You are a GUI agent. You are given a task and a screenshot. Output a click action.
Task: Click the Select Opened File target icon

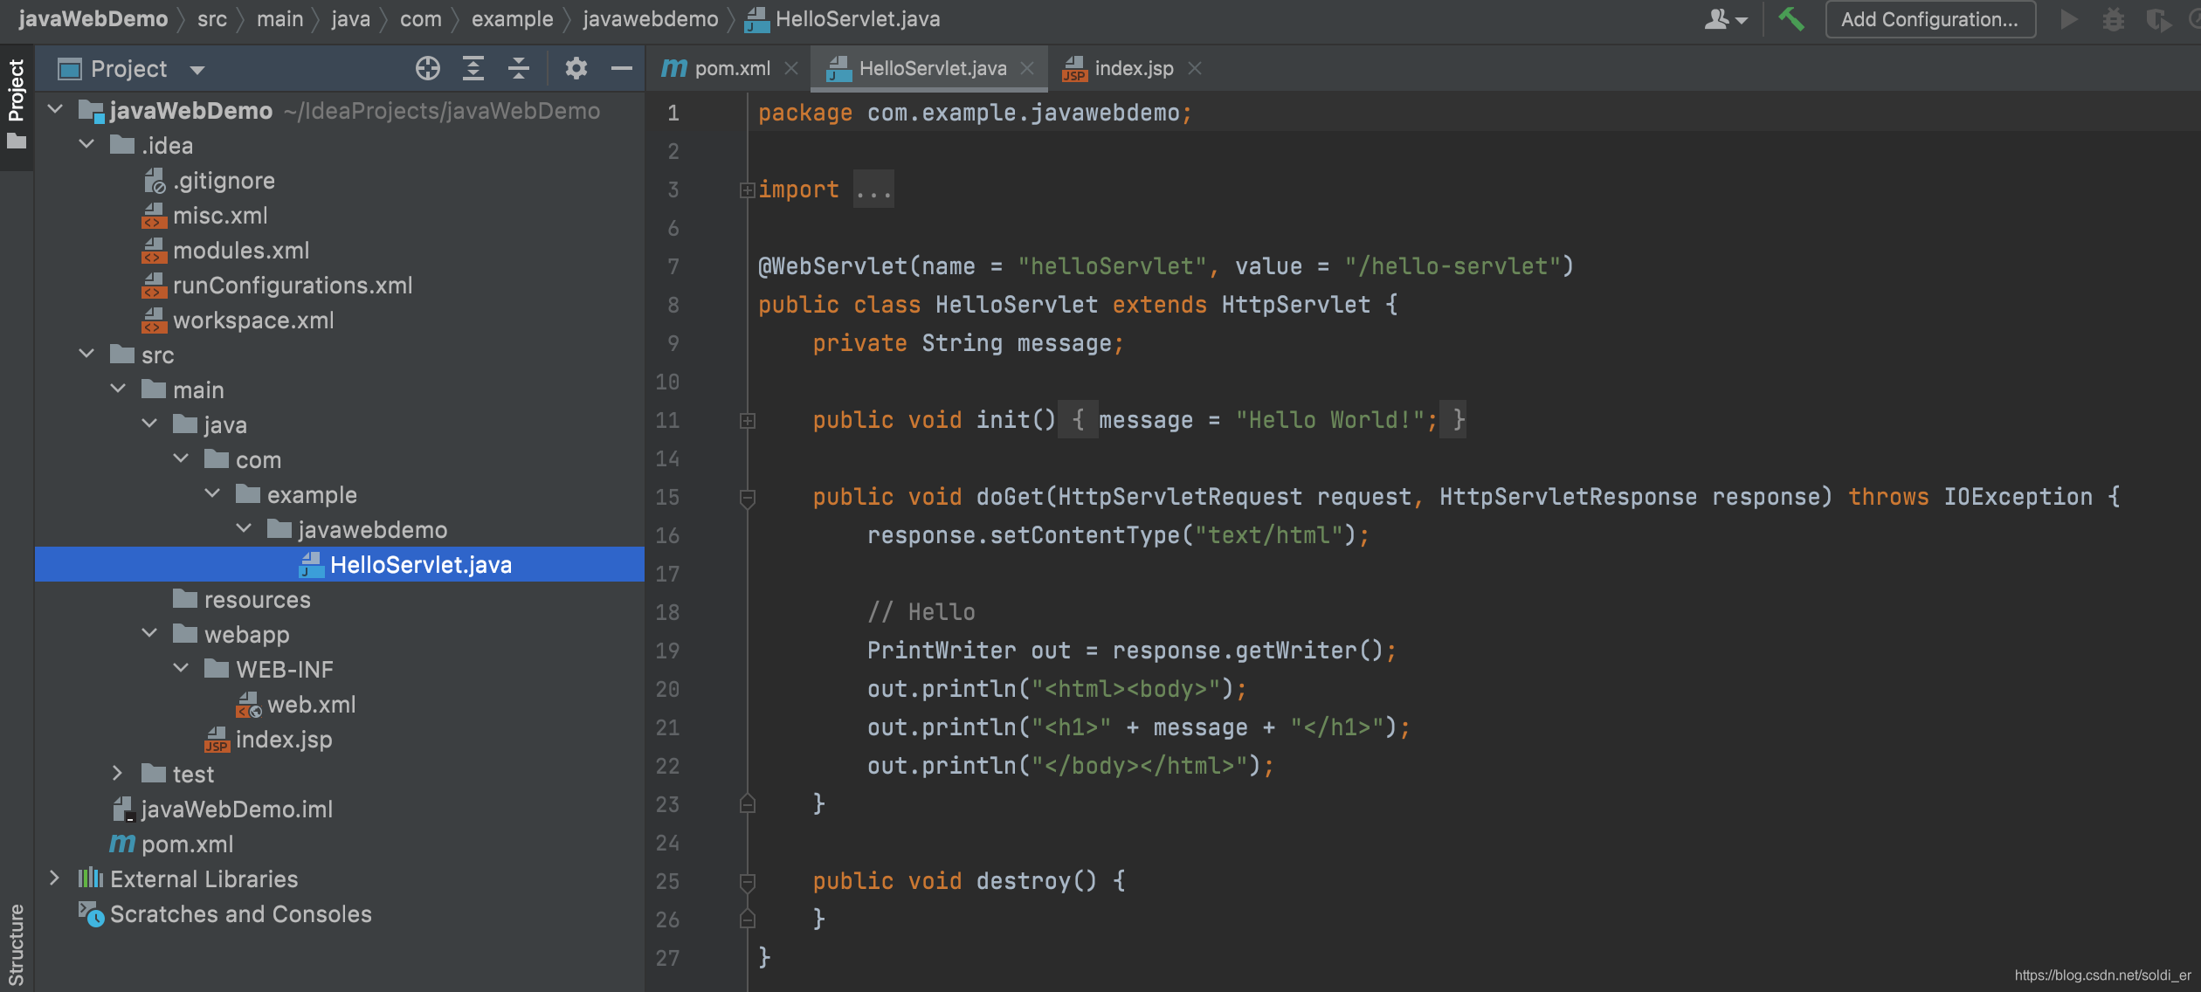428,68
